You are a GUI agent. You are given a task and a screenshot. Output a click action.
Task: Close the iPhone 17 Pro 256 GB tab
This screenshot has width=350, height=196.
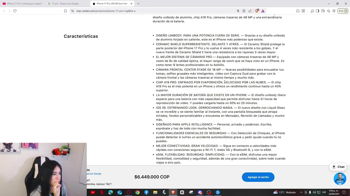(x=132, y=4)
